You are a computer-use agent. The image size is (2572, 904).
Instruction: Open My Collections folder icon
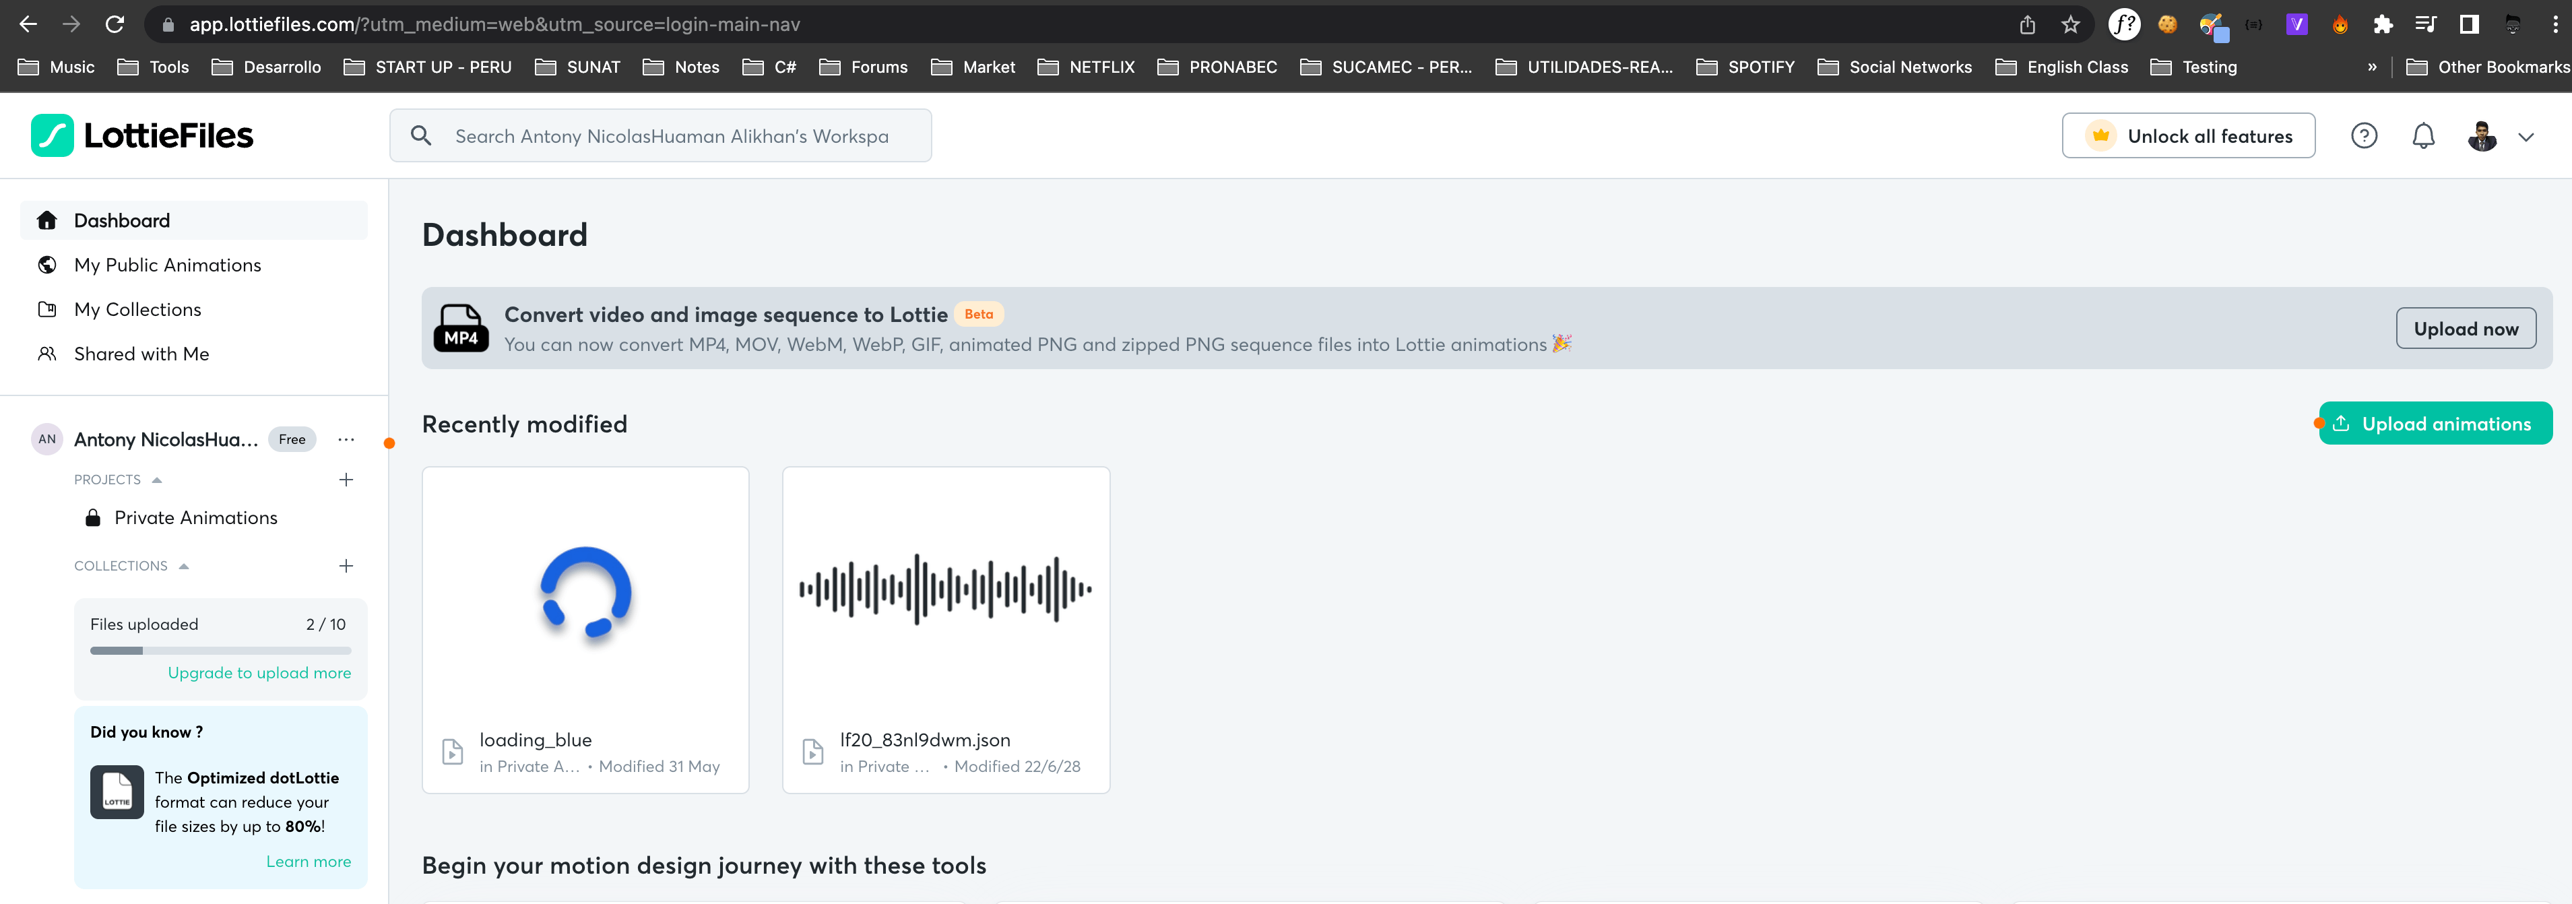click(47, 309)
